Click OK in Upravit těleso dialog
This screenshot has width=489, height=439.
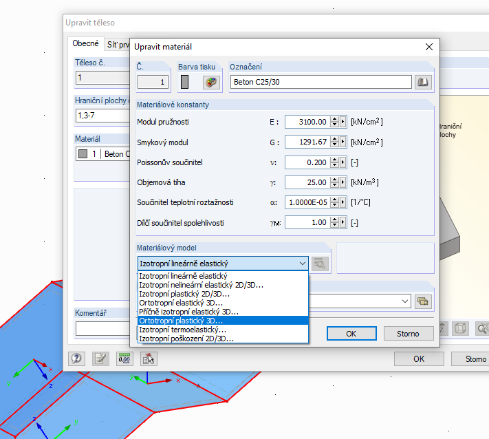(419, 358)
